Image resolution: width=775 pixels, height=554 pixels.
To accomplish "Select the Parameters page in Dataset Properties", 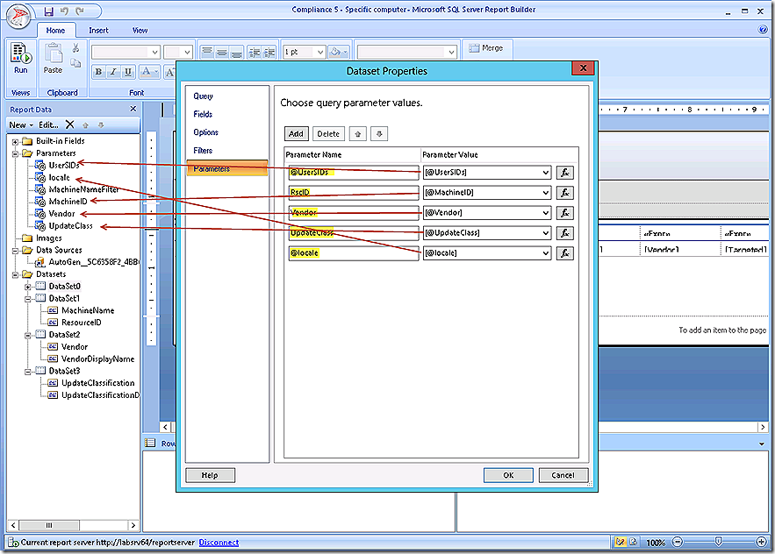I will (226, 168).
